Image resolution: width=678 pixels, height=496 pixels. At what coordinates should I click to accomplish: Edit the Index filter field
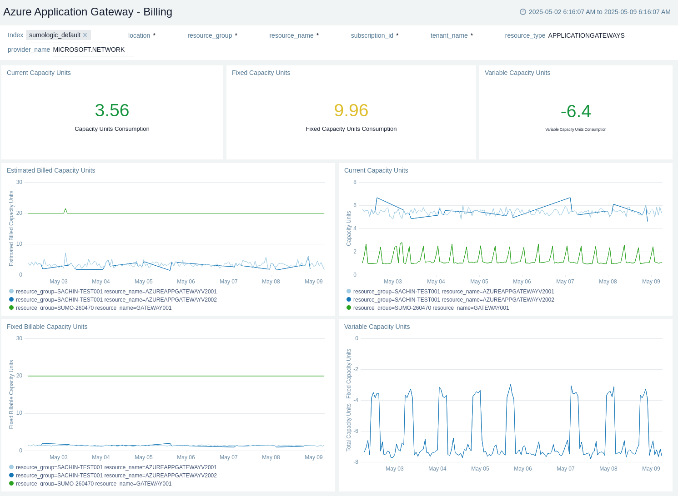pos(71,35)
